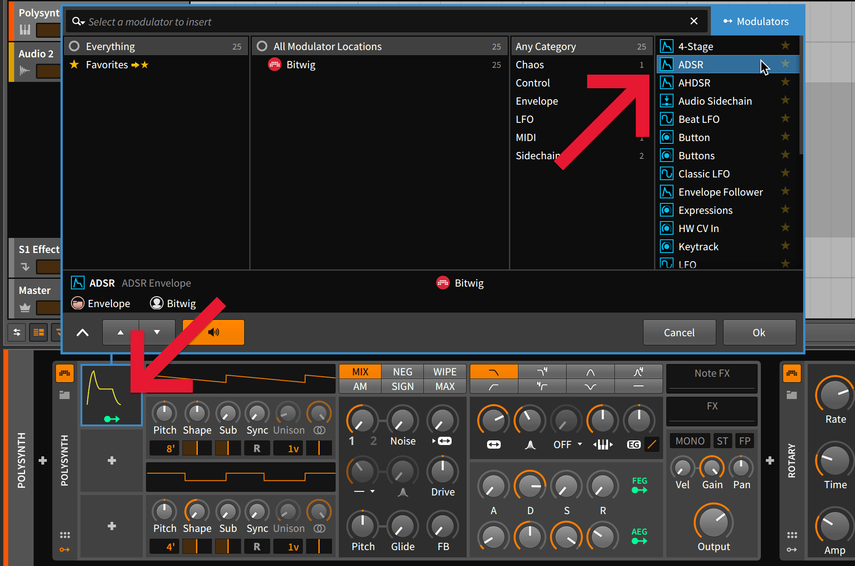Collapse the browser with the up chevron
This screenshot has width=855, height=566.
coord(82,333)
